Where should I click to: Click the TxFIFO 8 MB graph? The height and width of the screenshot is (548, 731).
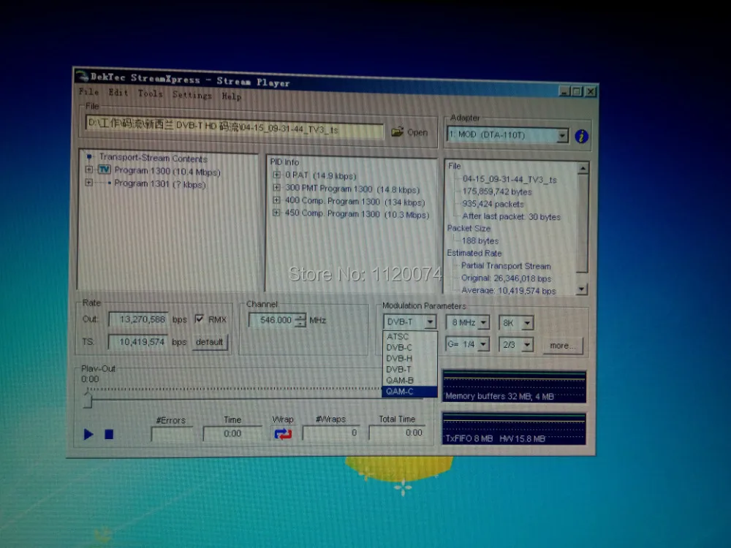514,428
